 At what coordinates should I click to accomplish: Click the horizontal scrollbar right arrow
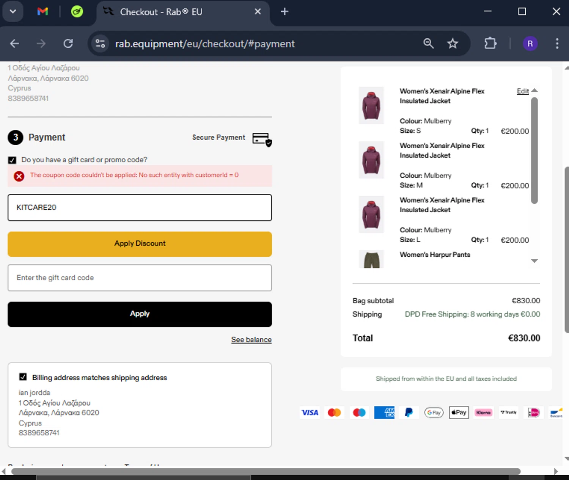(556, 471)
